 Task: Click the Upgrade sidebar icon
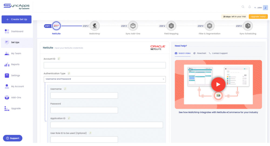(x=7, y=109)
